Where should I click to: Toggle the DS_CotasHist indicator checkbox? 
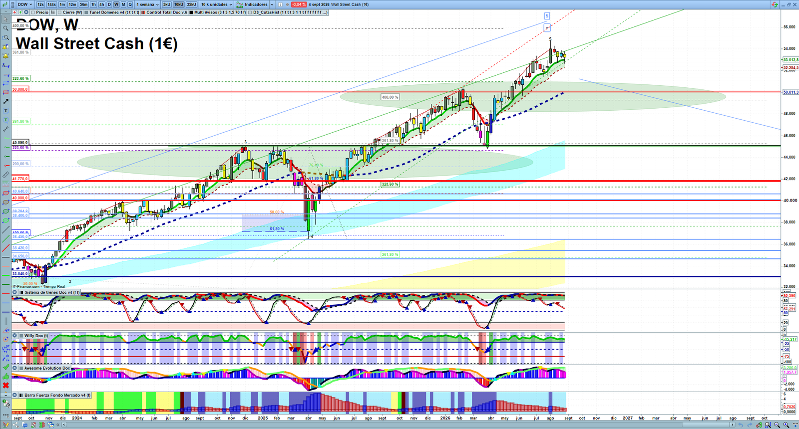click(x=250, y=12)
